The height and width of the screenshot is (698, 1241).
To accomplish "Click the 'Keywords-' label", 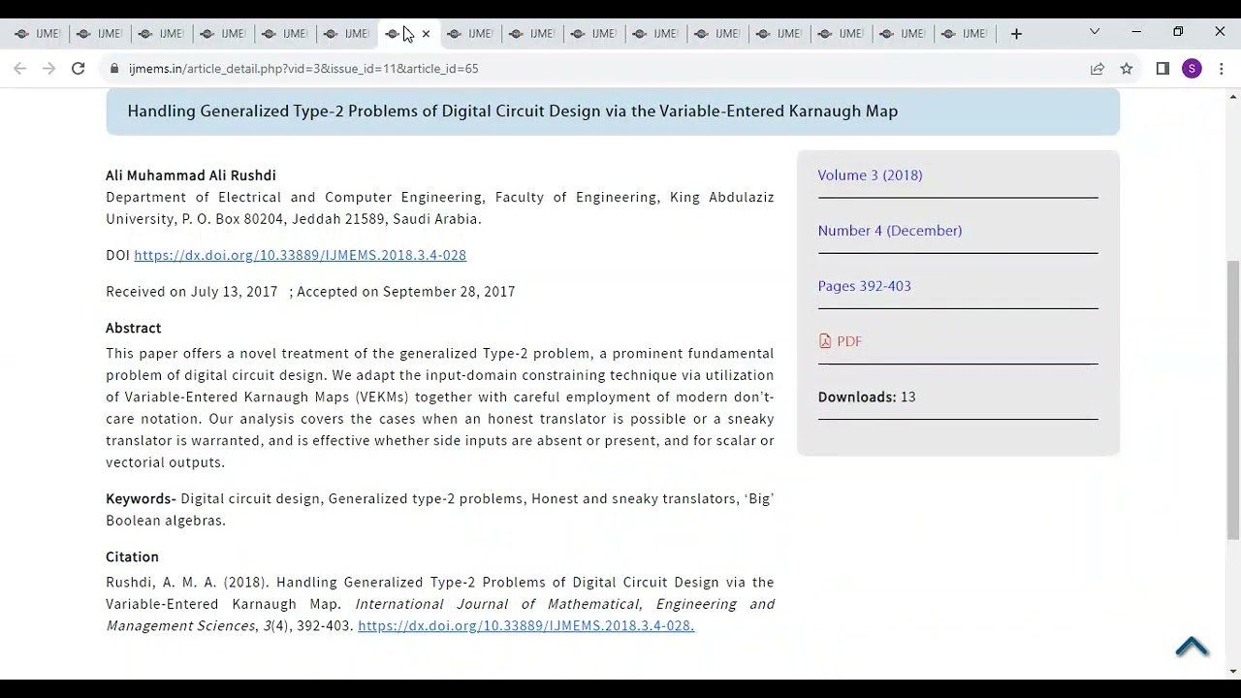I will 141,499.
